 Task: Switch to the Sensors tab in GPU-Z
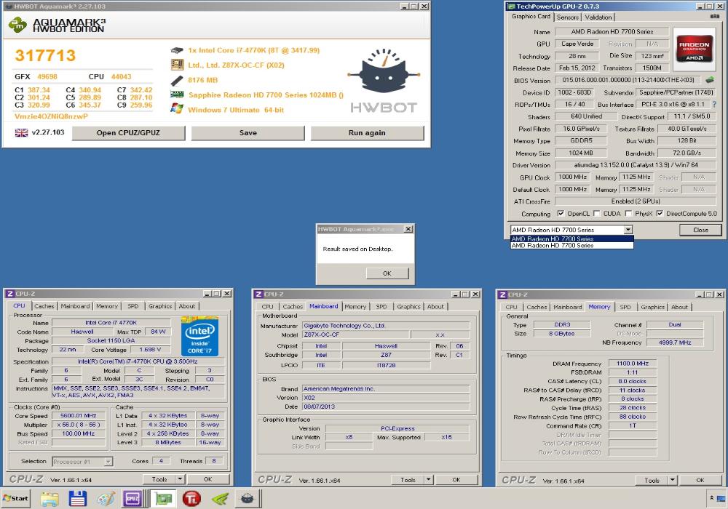click(567, 17)
